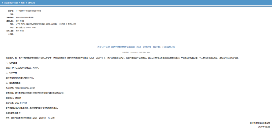This screenshot has height=131, width=272.
Task: Click the 文号 label
Action: [12, 28]
